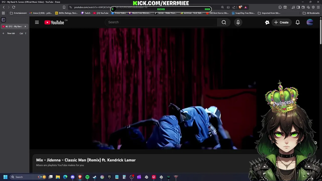This screenshot has height=181, width=322.
Task: Expand the All Bookmarks folder
Action: pyautogui.click(x=311, y=13)
